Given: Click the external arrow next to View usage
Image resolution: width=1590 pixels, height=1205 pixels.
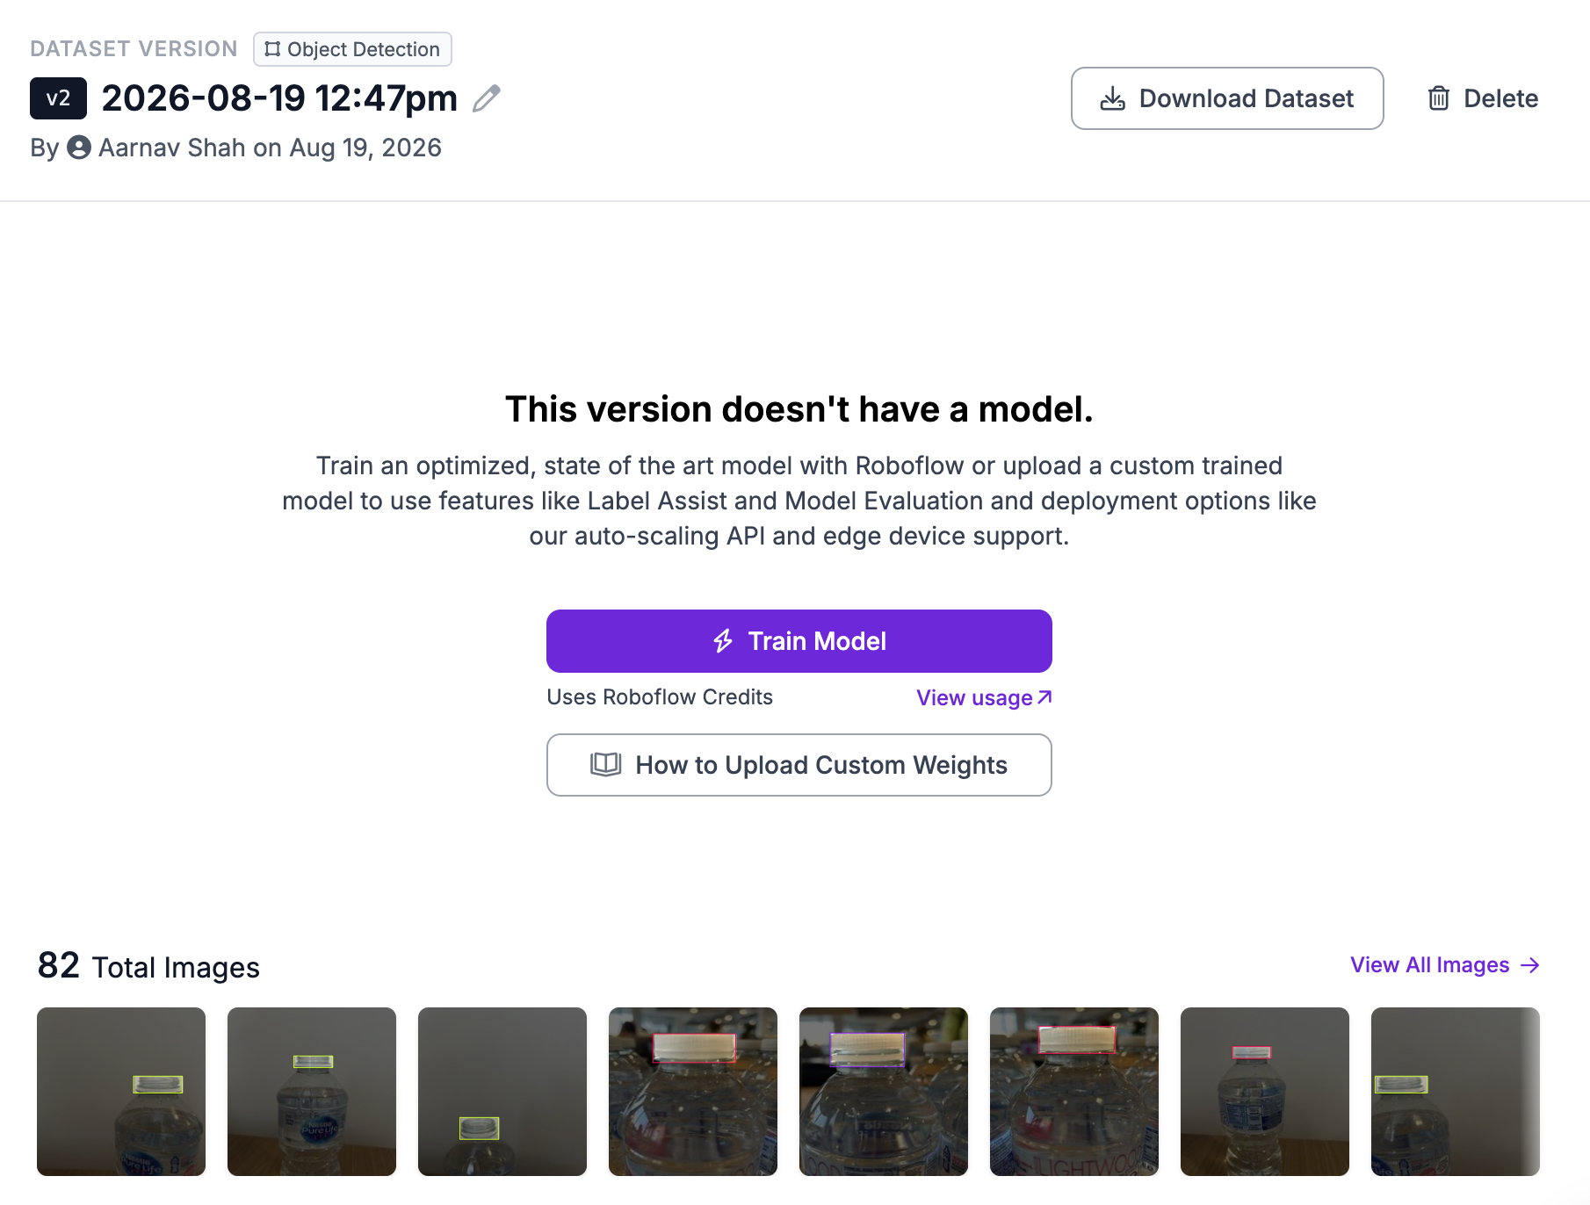Looking at the screenshot, I should (1044, 697).
